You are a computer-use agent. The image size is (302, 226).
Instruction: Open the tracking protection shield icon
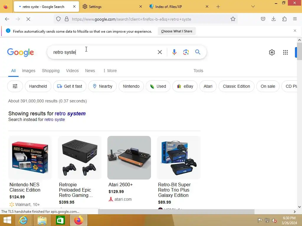[58, 19]
